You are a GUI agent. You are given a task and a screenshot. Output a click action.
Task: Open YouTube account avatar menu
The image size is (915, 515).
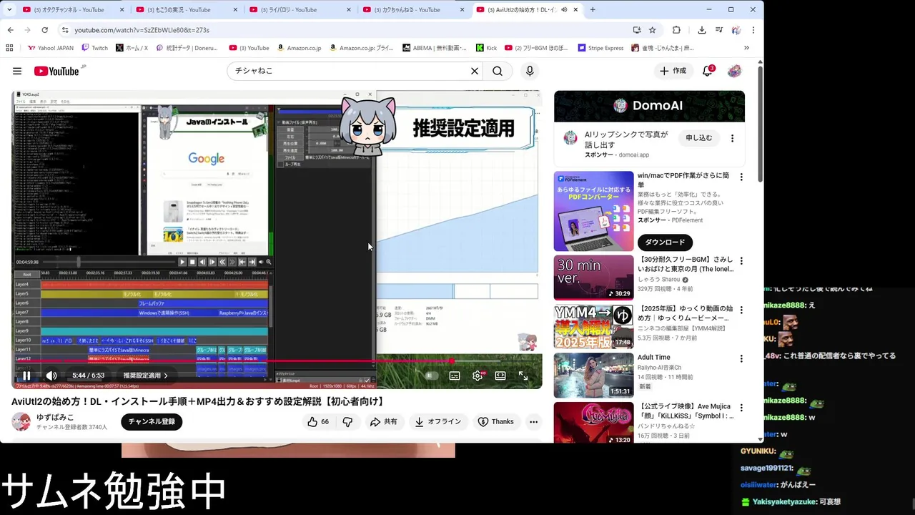click(x=734, y=71)
